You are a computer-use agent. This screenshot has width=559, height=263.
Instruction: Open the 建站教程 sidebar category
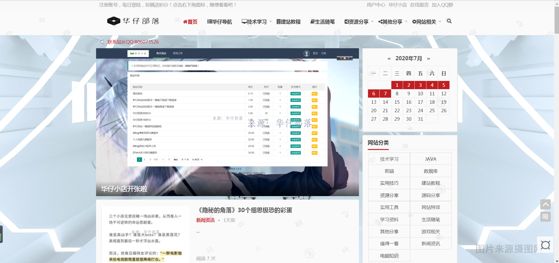point(430,183)
